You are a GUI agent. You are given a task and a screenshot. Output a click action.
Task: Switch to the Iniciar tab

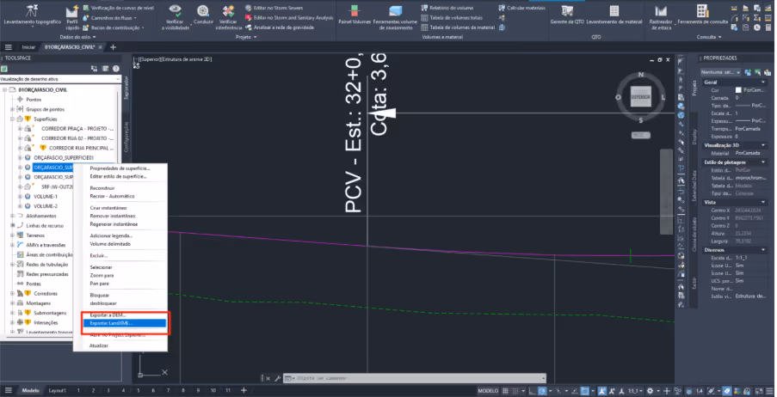coord(28,47)
